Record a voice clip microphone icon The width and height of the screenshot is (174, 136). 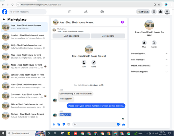point(54,124)
